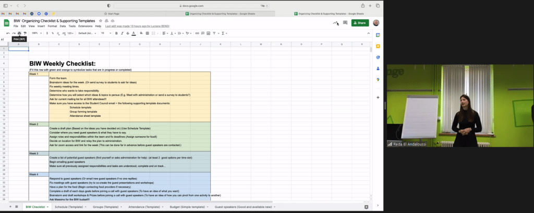Click the Undo arrow icon
Screen dimensions: 534x213
tap(7, 33)
